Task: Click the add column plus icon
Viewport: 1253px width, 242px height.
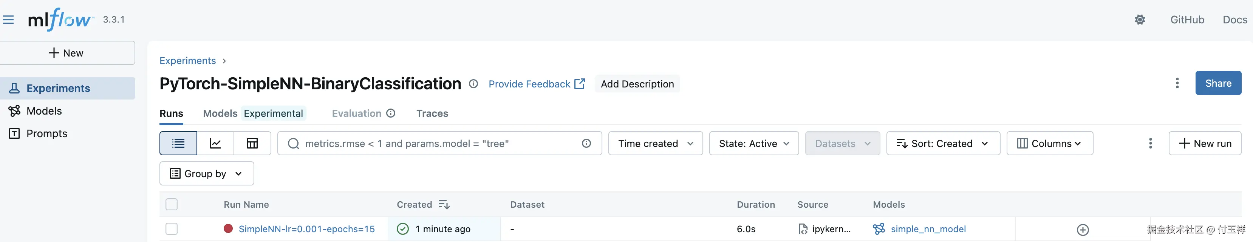Action: (1082, 230)
